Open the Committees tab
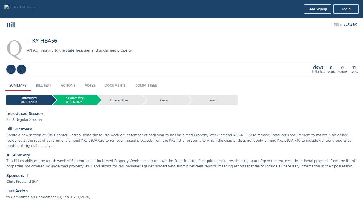 click(x=146, y=86)
